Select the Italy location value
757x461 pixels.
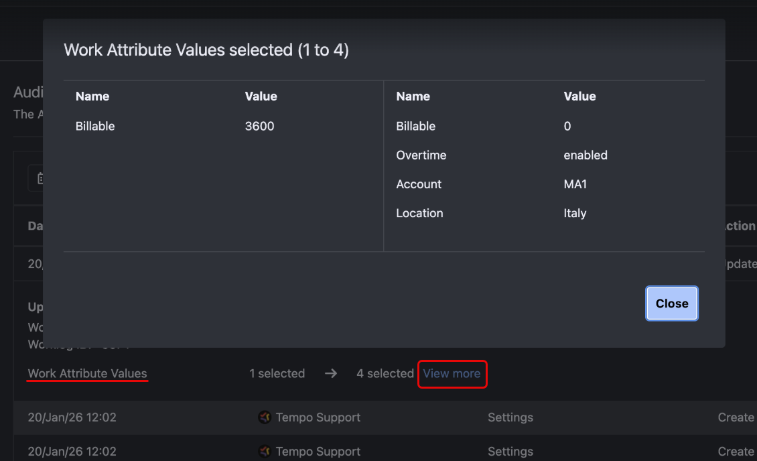(x=575, y=213)
